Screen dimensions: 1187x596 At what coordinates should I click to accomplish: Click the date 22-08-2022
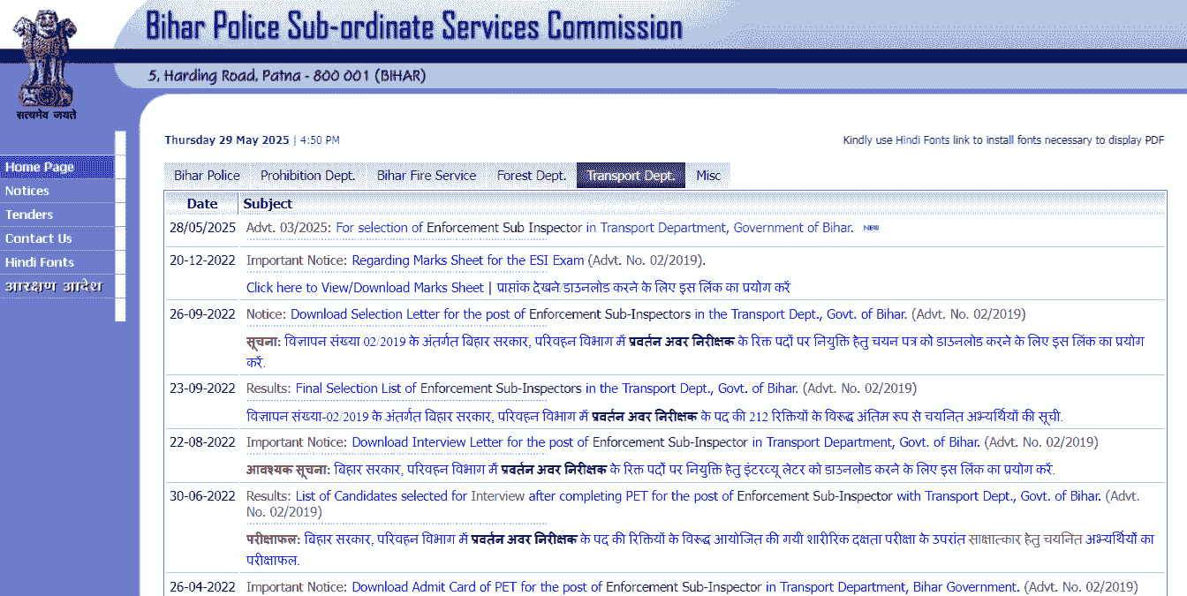point(203,442)
